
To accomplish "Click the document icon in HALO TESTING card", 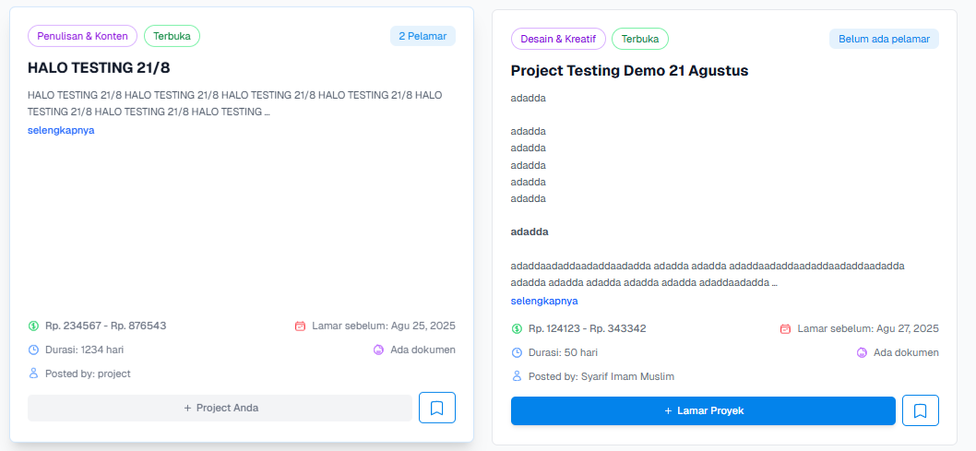I will coord(378,350).
